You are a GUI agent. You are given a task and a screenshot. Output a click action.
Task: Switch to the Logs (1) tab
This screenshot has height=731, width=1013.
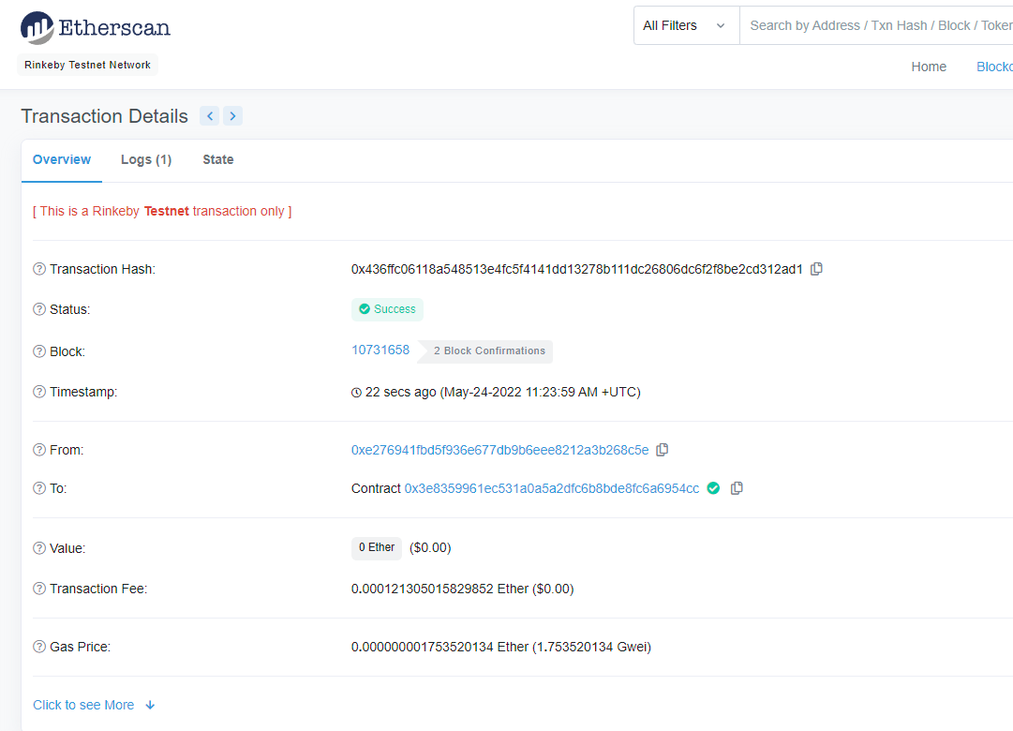[x=146, y=159]
